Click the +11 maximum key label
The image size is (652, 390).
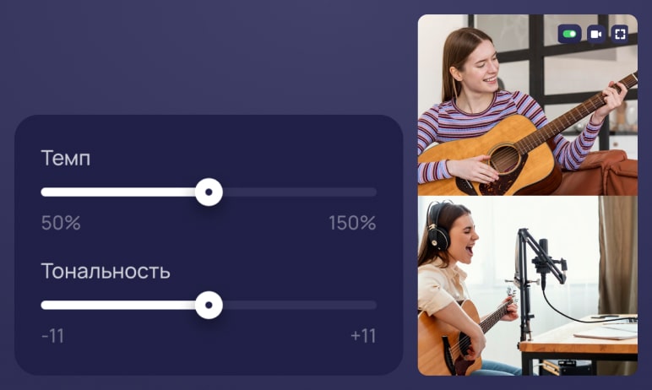click(x=363, y=336)
